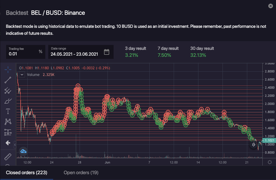The image size is (276, 180).
Task: Click the Trading fee input field
Action: (23, 54)
